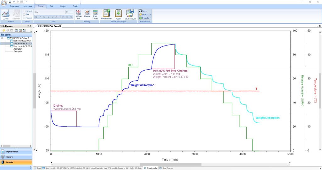Select Isothermal 1000.0 min tree item
The image size is (322, 170).
pos(22,41)
